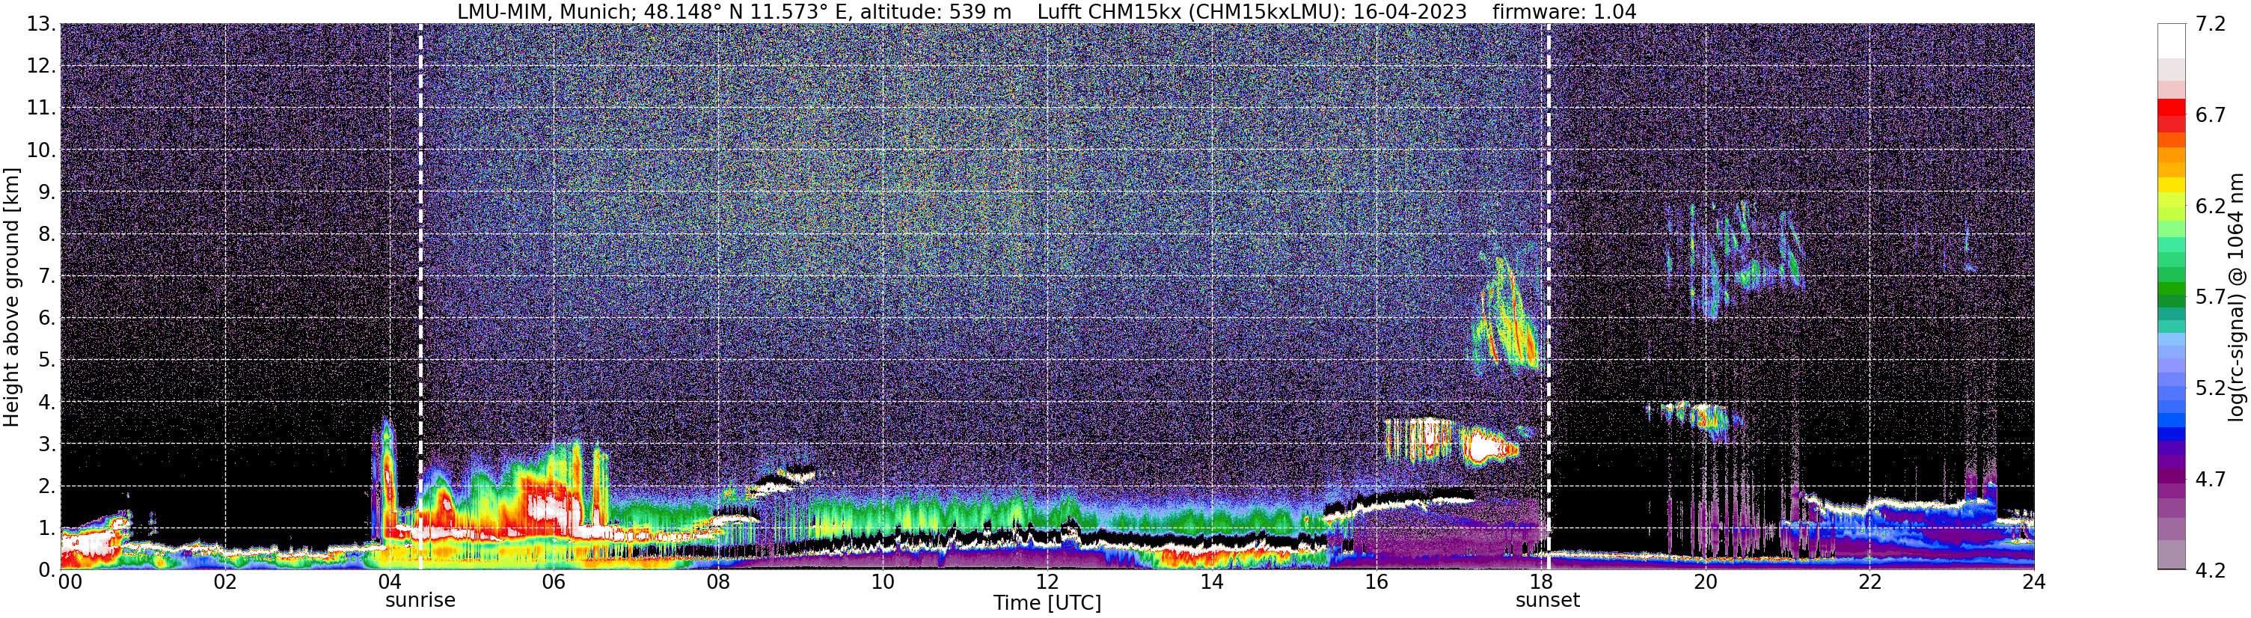Click the '0.' tick on height axis

[46, 570]
